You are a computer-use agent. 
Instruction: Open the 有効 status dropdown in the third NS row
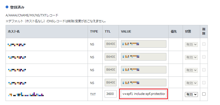coord(191,70)
